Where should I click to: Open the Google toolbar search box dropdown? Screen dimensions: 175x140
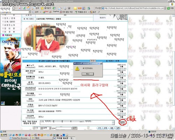coord(29,12)
